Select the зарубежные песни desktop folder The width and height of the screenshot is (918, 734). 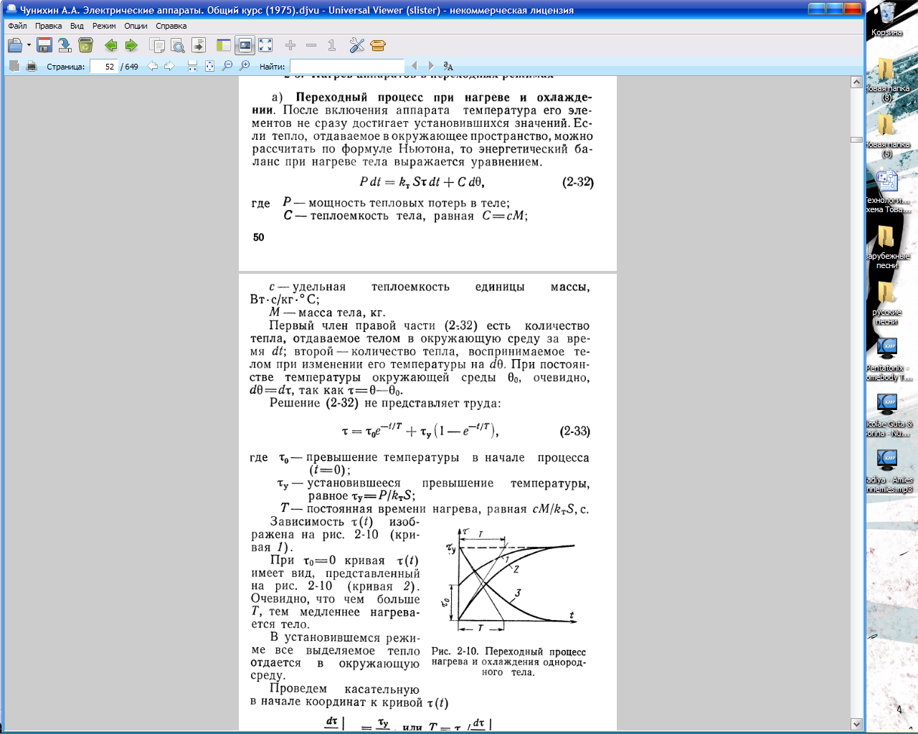(886, 247)
